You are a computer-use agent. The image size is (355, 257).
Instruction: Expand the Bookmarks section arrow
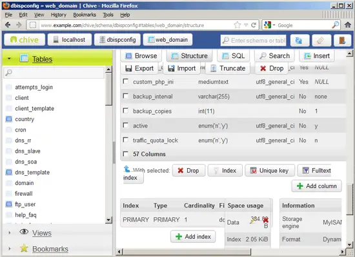[9, 249]
